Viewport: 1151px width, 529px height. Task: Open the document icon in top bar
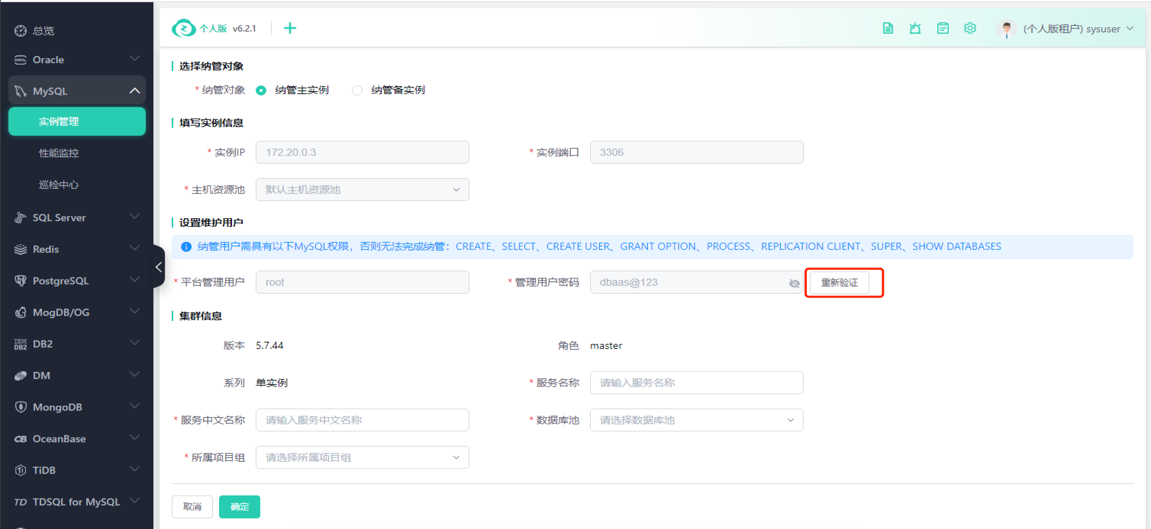(x=887, y=28)
